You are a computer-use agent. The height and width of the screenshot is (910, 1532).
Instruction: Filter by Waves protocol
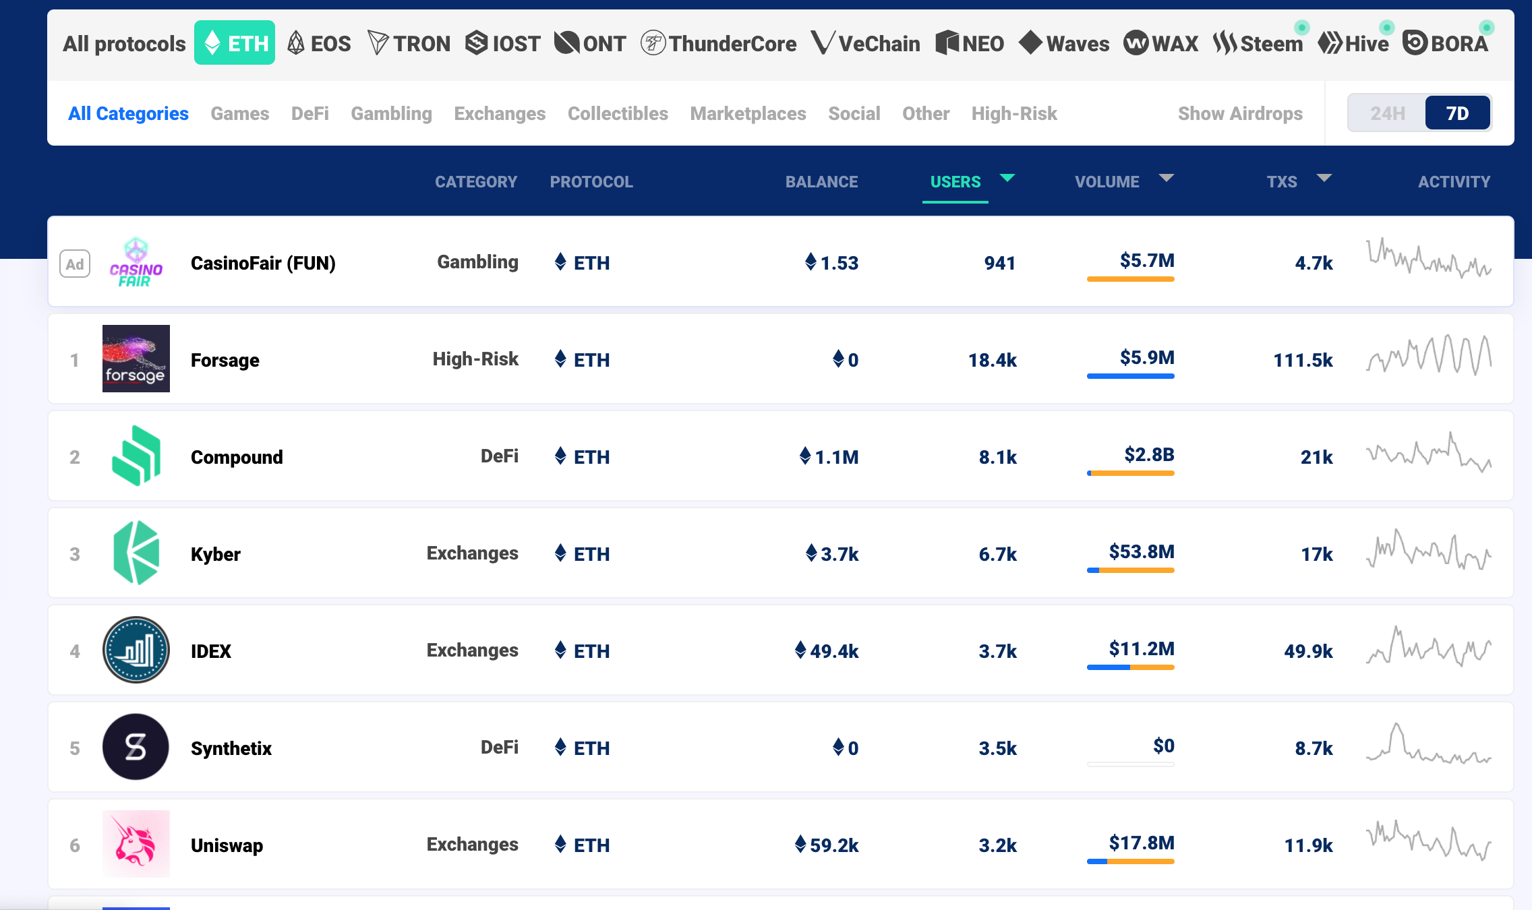click(1064, 44)
